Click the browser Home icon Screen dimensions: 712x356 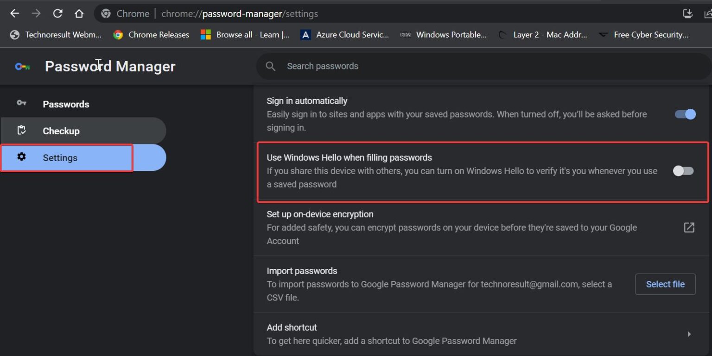79,13
